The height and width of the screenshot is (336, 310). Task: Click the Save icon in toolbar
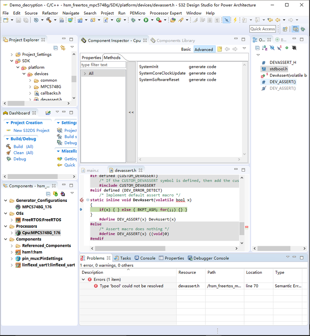point(18,20)
